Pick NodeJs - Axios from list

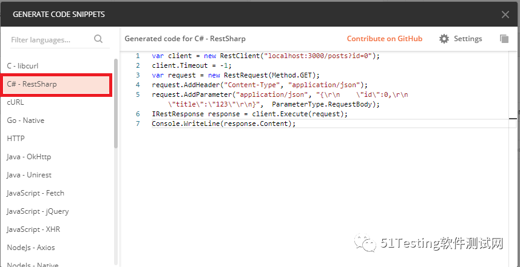(x=31, y=248)
